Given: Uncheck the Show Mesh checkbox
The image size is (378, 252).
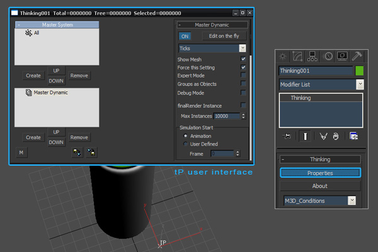Looking at the screenshot, I should pyautogui.click(x=243, y=59).
